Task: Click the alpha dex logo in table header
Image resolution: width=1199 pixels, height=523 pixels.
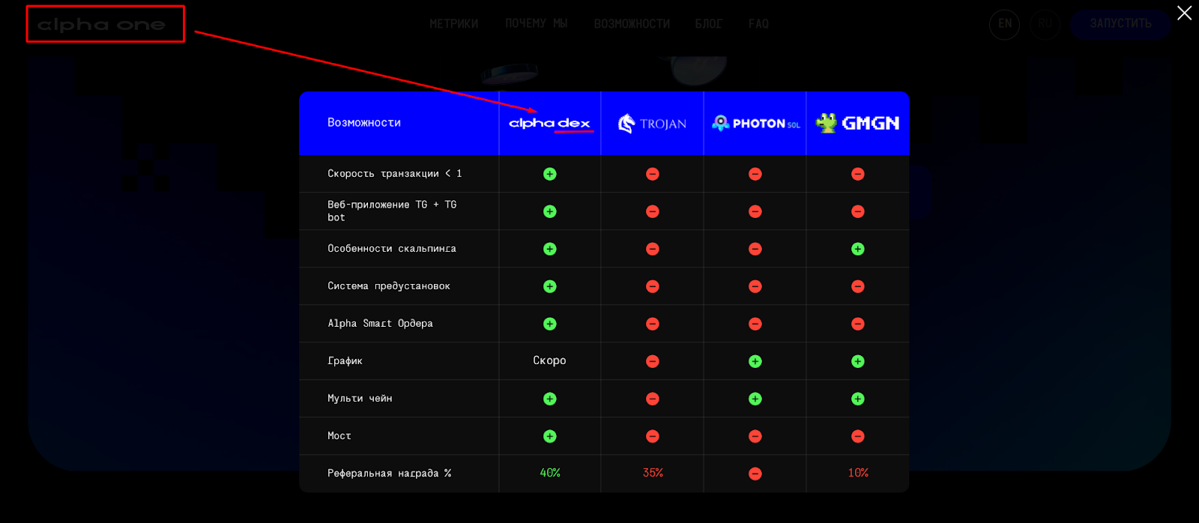Action: pos(549,124)
